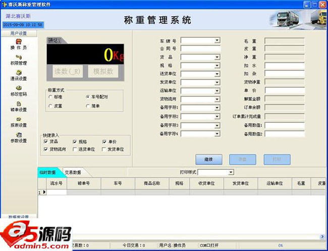Click the 收货单位 column header
The height and width of the screenshot is (251, 328).
pyautogui.click(x=207, y=183)
